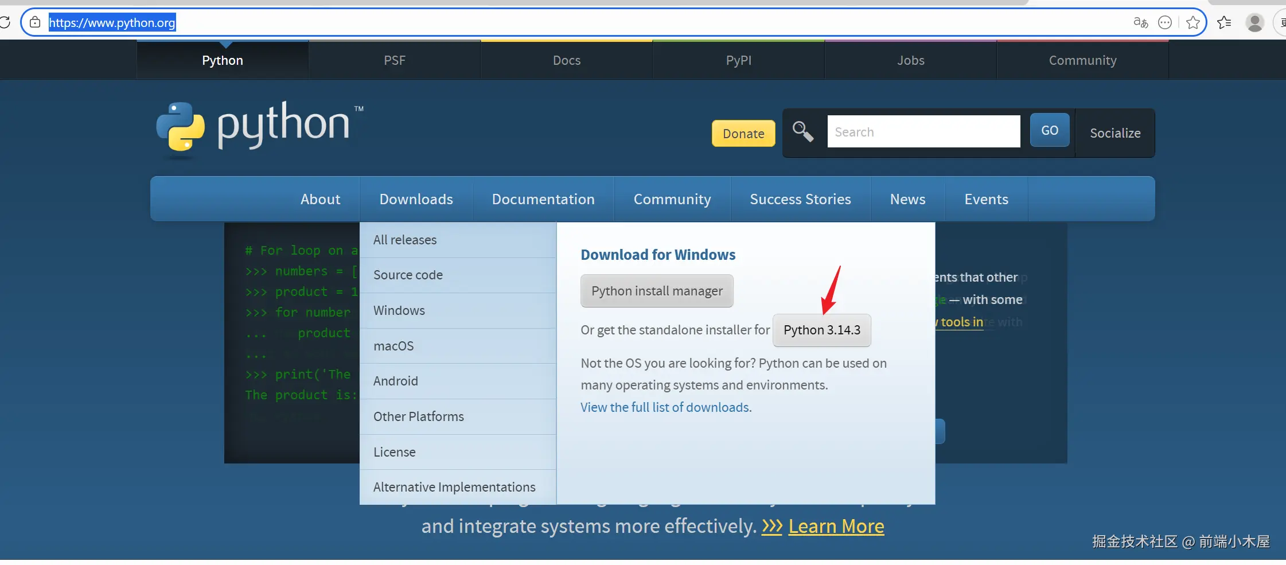Open "View the full list of downloads" link
The image size is (1286, 565).
click(666, 407)
